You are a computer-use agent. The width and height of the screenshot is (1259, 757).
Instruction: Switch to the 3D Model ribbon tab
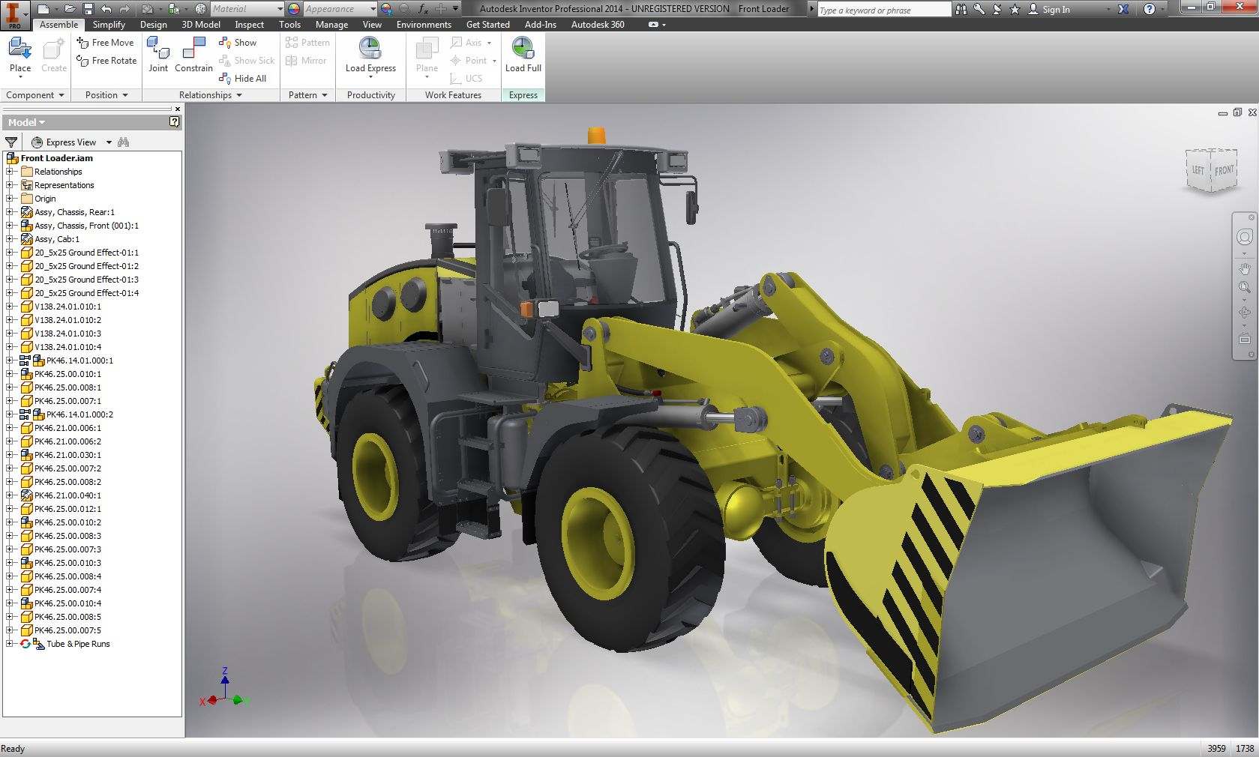point(201,25)
